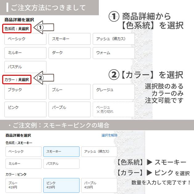Screen dimensions: 194x194
Task: Choose the パープル 419円 option
Action: click(99, 185)
